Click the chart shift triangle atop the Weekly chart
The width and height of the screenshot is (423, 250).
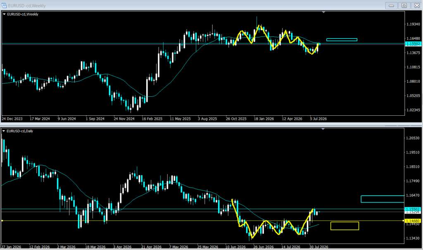pyautogui.click(x=323, y=12)
